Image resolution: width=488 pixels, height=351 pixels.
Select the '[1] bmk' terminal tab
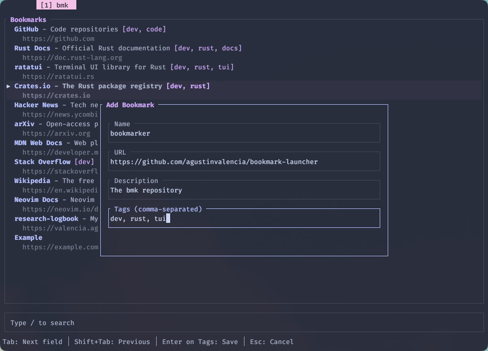(x=56, y=5)
